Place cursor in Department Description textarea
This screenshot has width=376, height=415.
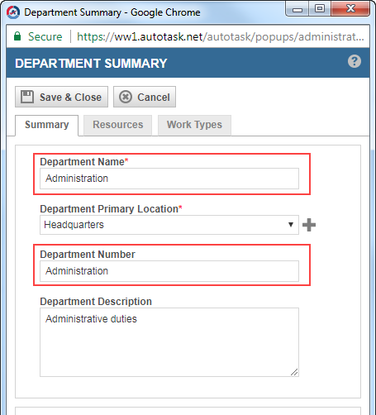click(169, 342)
